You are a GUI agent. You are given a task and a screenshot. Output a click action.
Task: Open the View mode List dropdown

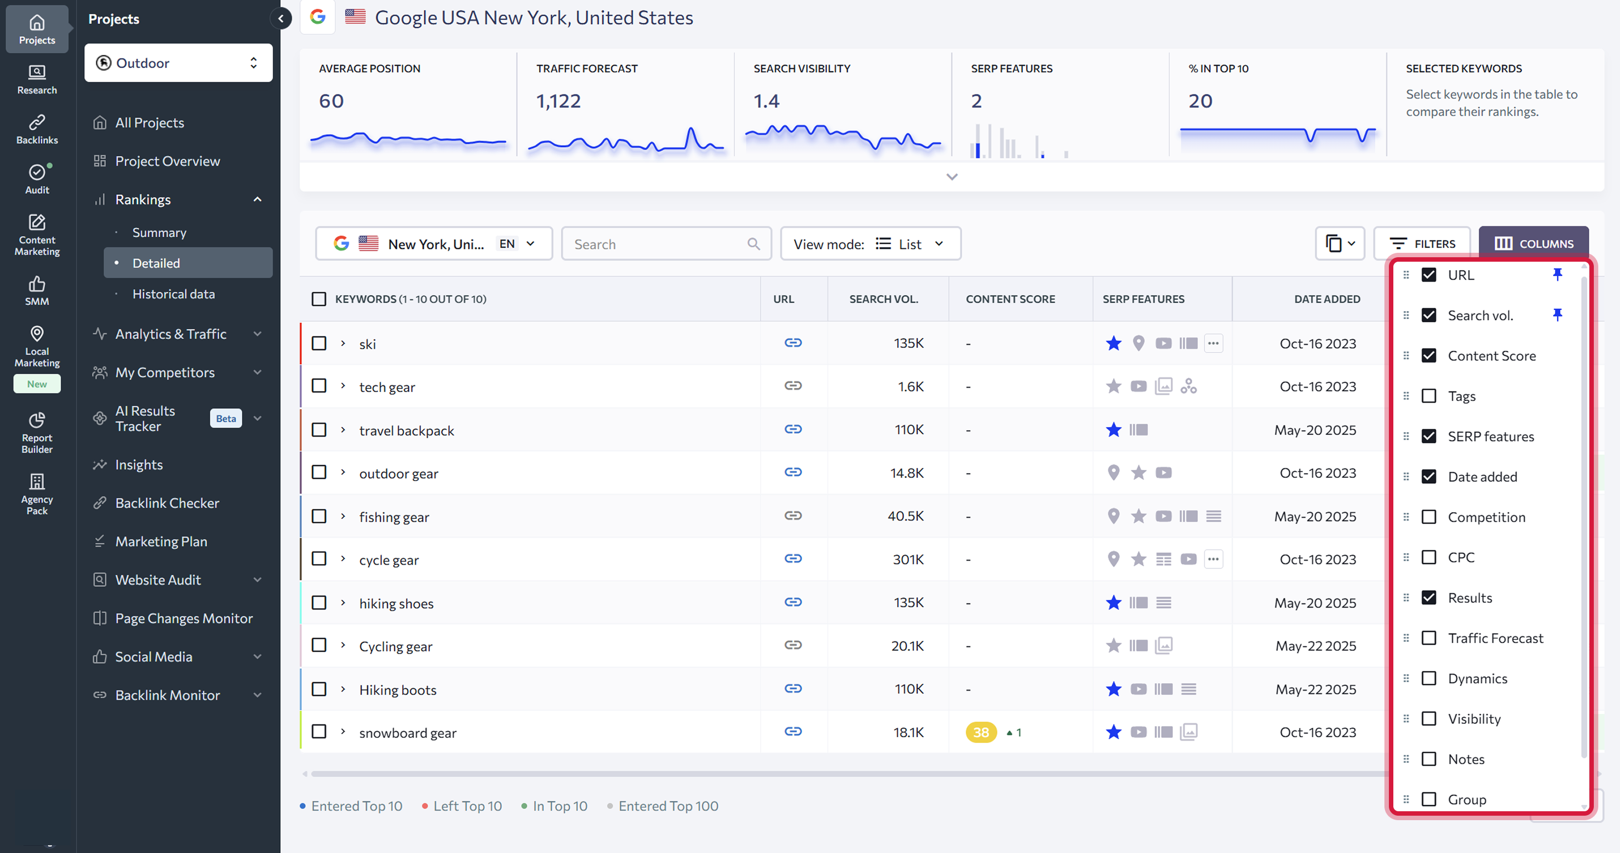point(870,243)
